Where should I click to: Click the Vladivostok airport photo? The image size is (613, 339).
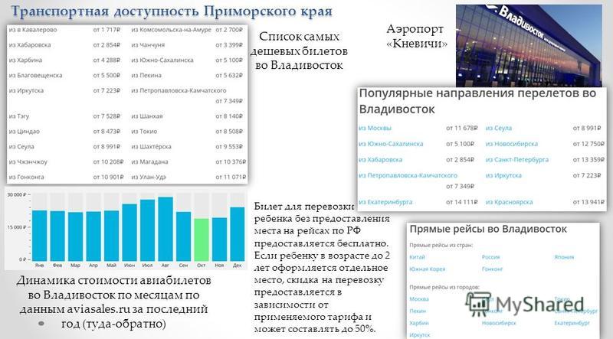(529, 45)
